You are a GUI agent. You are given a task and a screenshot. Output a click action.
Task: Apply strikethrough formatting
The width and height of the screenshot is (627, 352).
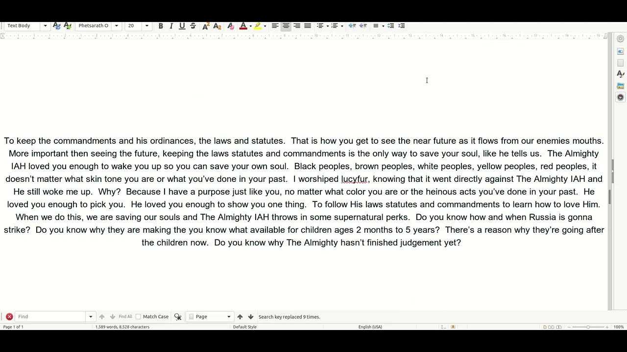point(193,26)
